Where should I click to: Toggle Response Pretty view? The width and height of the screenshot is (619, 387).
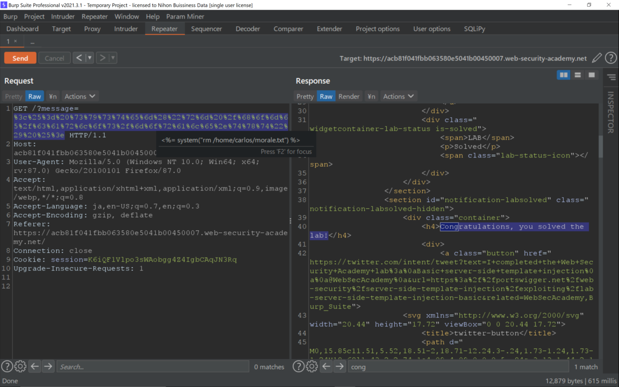click(x=305, y=96)
